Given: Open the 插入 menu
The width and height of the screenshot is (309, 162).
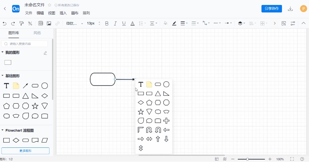Looking at the screenshot, I should coord(63,13).
